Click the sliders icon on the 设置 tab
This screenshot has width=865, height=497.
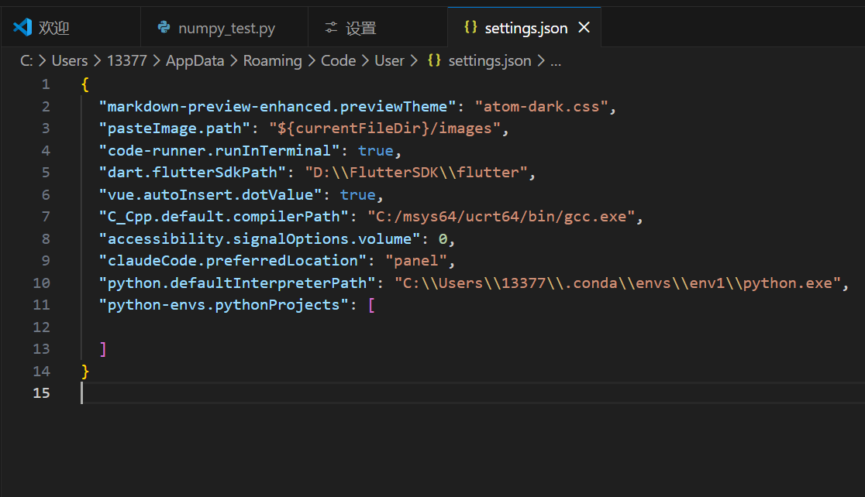click(331, 27)
